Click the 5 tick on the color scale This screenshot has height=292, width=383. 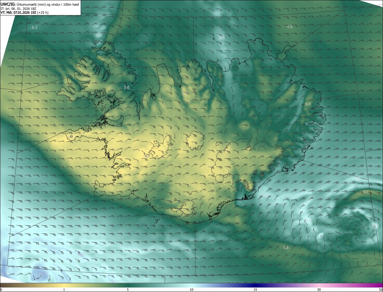(128, 290)
